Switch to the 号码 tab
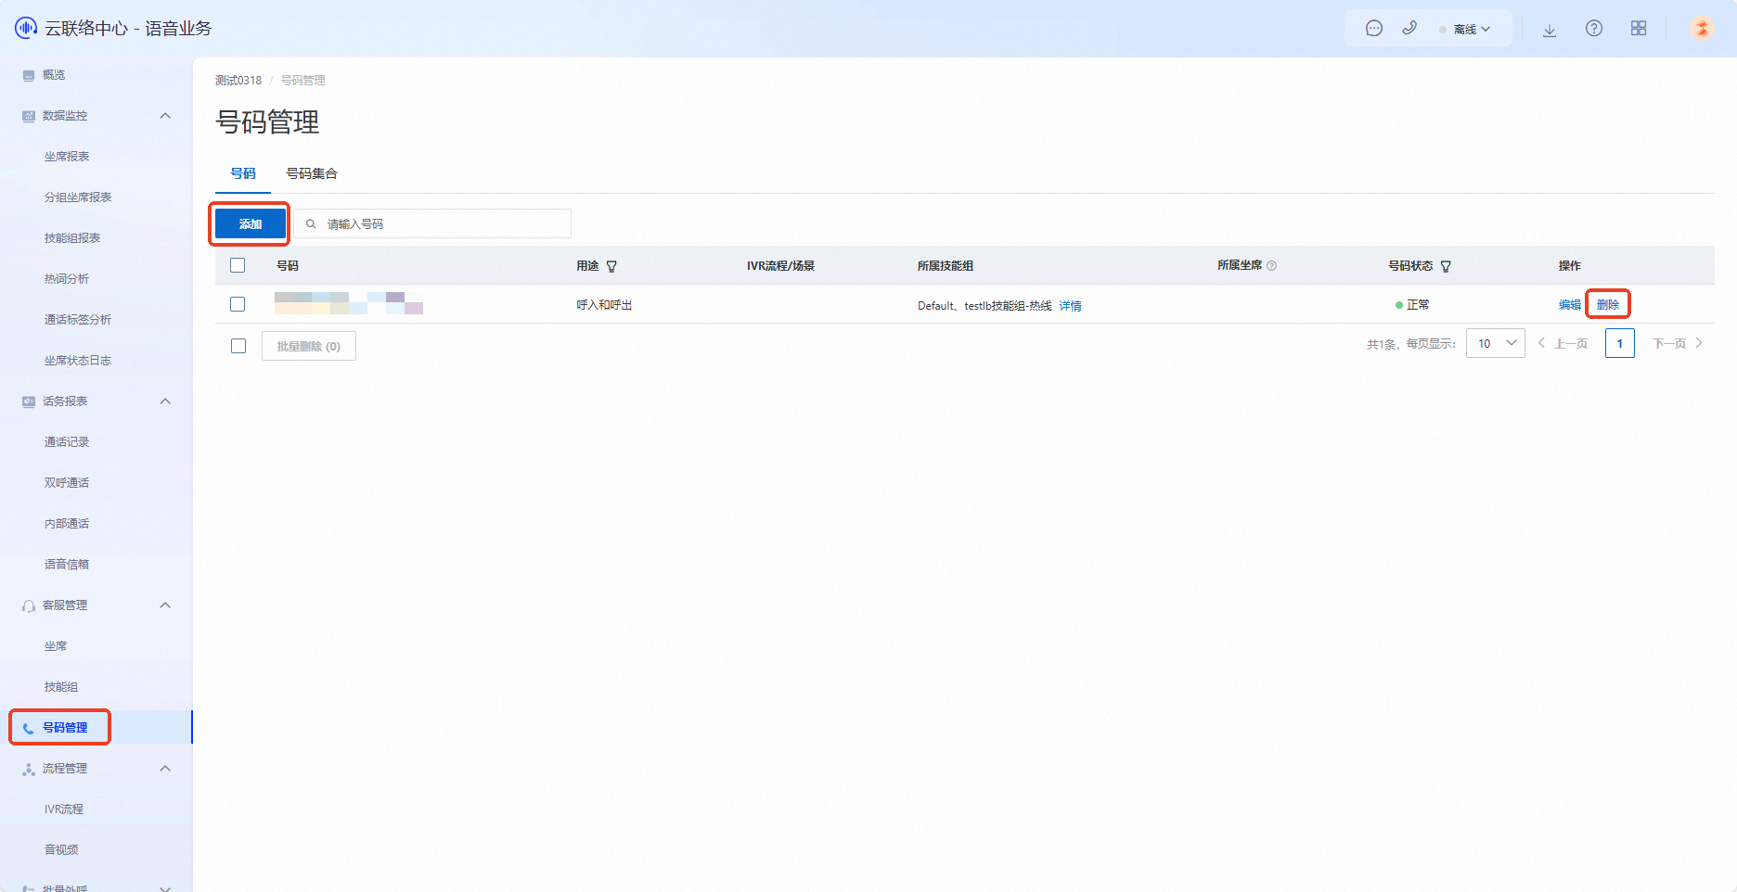 (243, 173)
